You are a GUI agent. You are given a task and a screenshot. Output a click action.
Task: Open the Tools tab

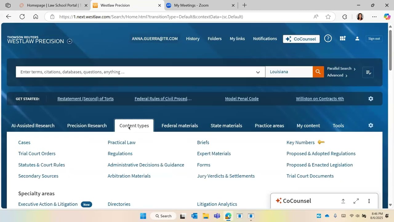coord(338,125)
